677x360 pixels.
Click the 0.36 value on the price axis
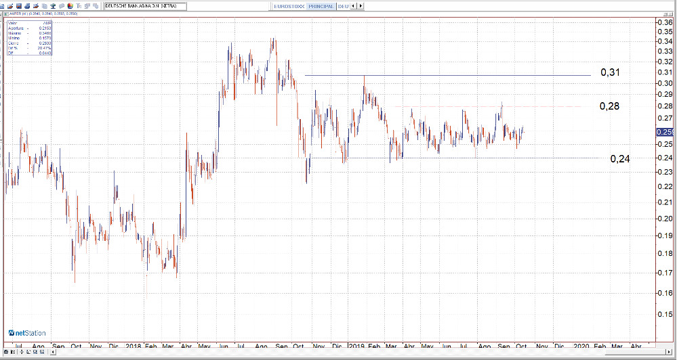pyautogui.click(x=665, y=22)
